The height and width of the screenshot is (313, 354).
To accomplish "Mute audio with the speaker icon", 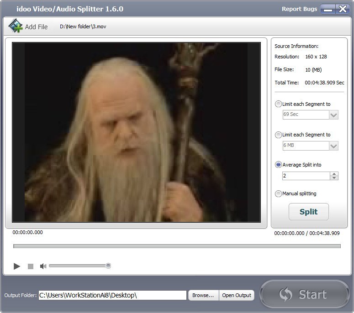I will point(43,266).
